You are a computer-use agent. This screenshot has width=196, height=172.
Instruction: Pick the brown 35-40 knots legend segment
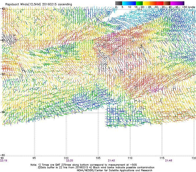tap(167, 3)
